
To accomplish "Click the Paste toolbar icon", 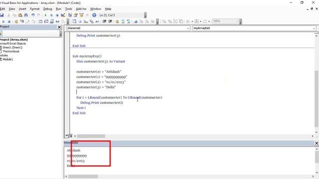I will click(x=20, y=15).
